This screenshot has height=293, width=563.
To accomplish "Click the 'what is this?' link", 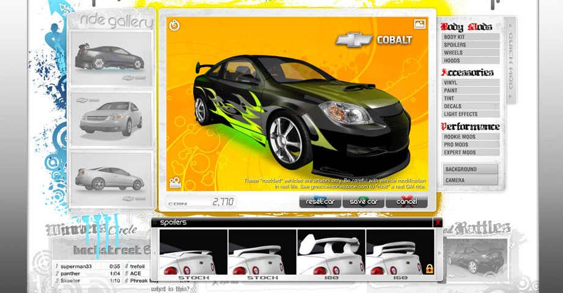I will point(170,289).
